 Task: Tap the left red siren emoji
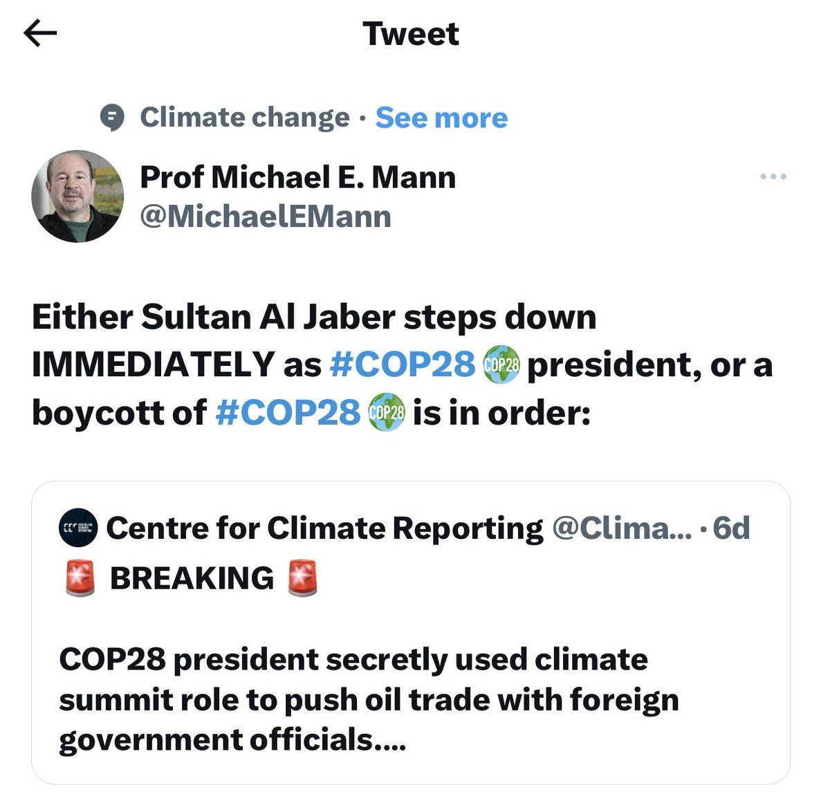click(x=80, y=578)
